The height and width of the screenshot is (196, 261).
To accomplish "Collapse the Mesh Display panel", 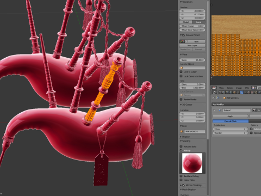I will click(x=181, y=189).
